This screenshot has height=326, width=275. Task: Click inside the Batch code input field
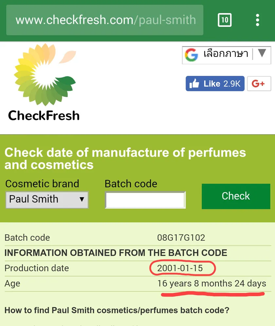145,200
